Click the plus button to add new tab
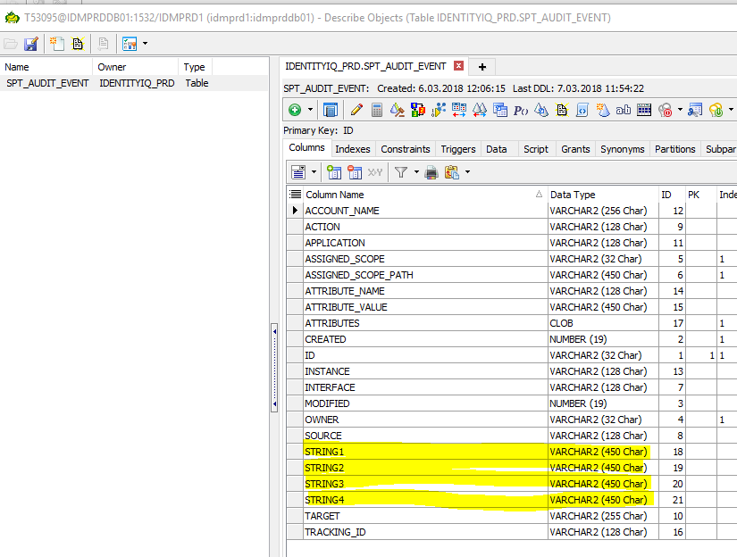This screenshot has width=737, height=557. 482,67
